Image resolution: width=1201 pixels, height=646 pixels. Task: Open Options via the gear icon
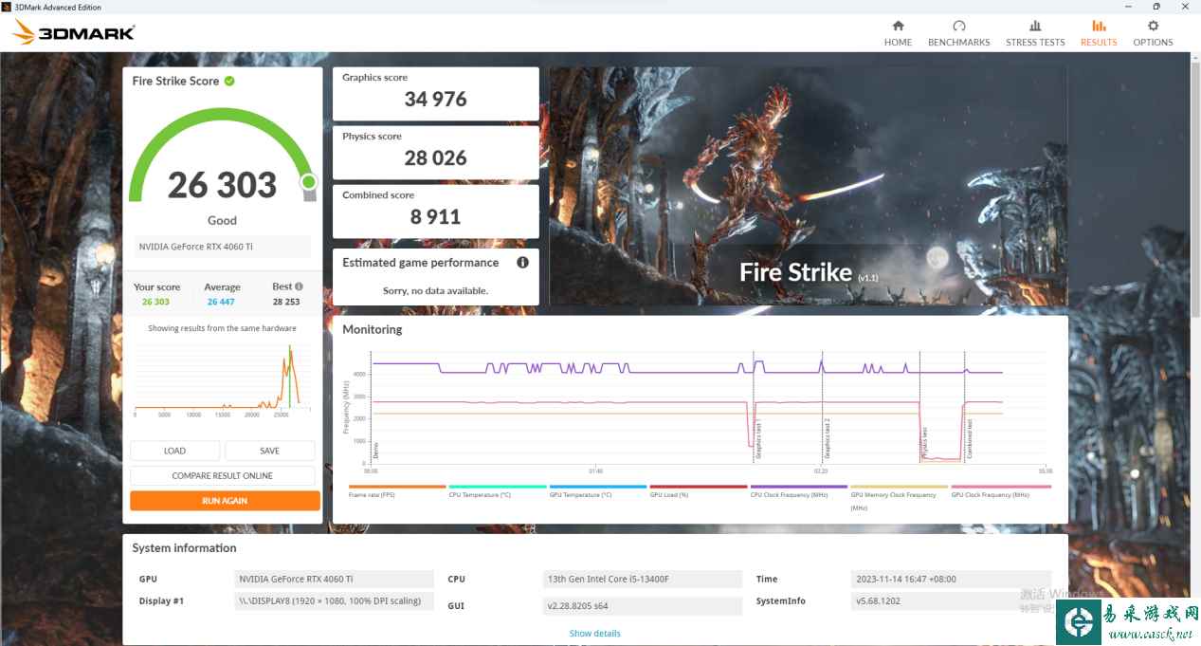click(1153, 26)
